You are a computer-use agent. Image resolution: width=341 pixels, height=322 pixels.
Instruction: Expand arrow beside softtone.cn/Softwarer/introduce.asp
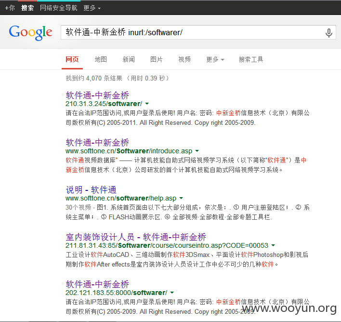[x=197, y=151]
